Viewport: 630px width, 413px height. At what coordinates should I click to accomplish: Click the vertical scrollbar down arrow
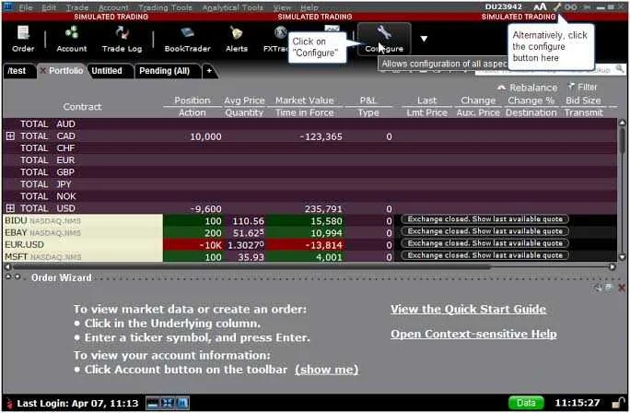[x=622, y=257]
